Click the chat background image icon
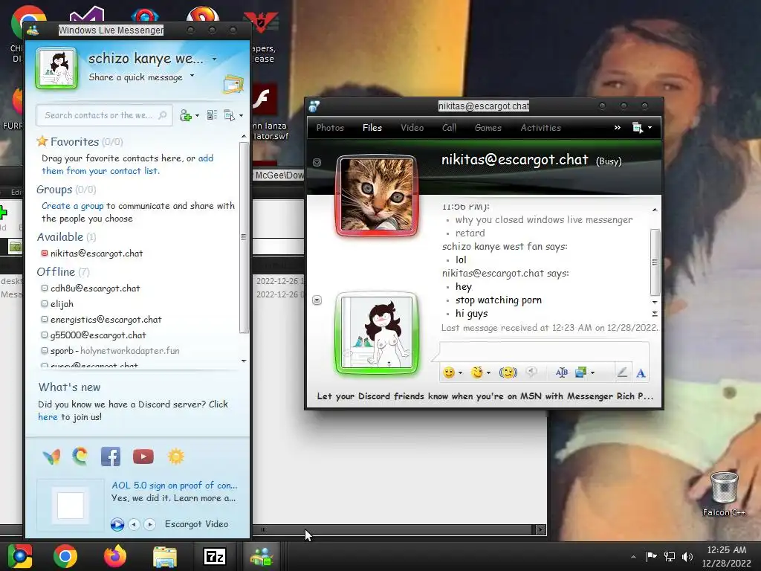The height and width of the screenshot is (571, 761). 581,372
